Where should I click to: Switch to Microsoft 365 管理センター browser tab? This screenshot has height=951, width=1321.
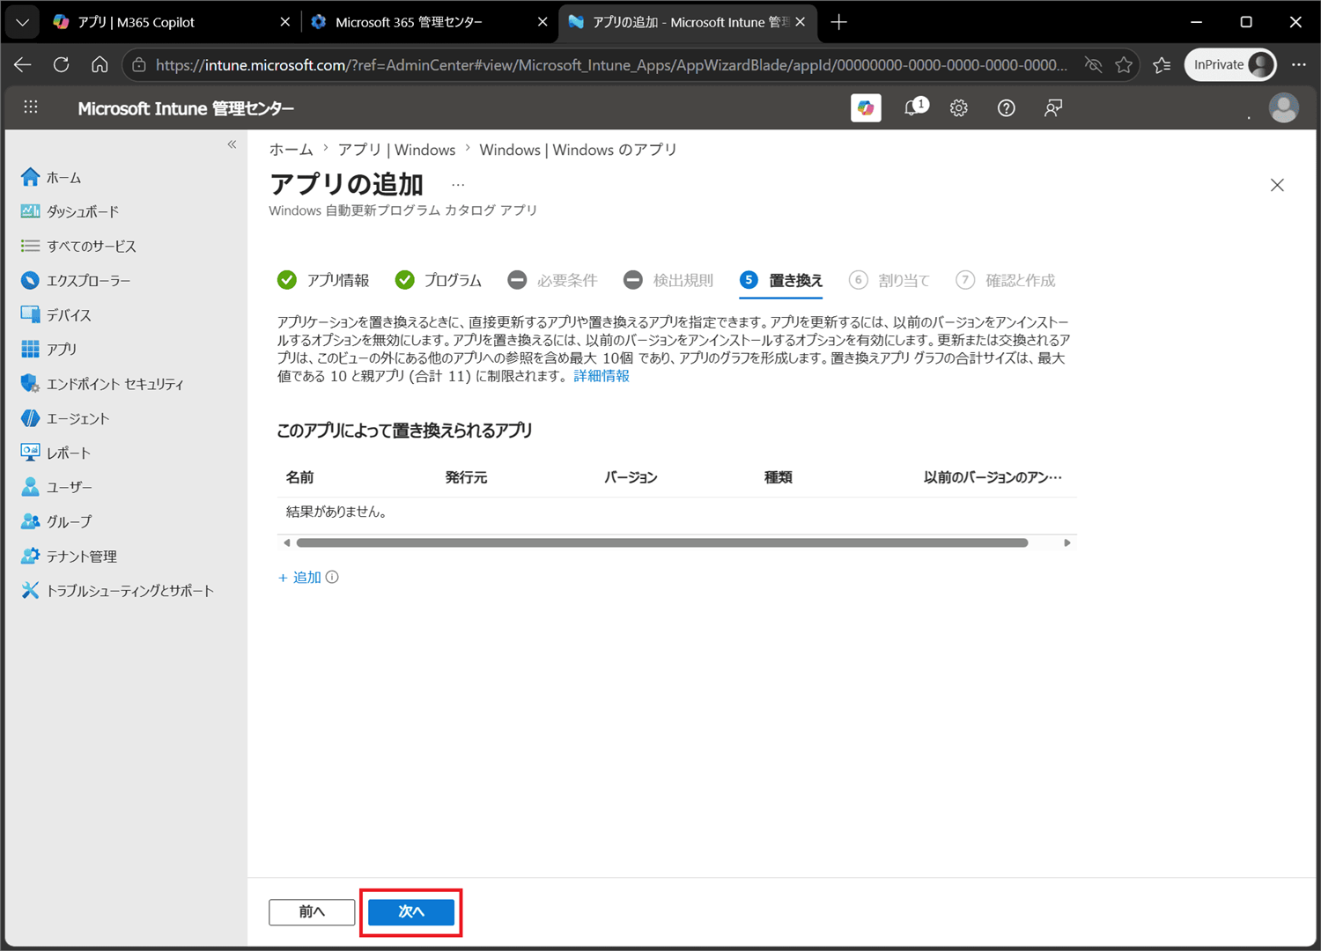pos(430,22)
